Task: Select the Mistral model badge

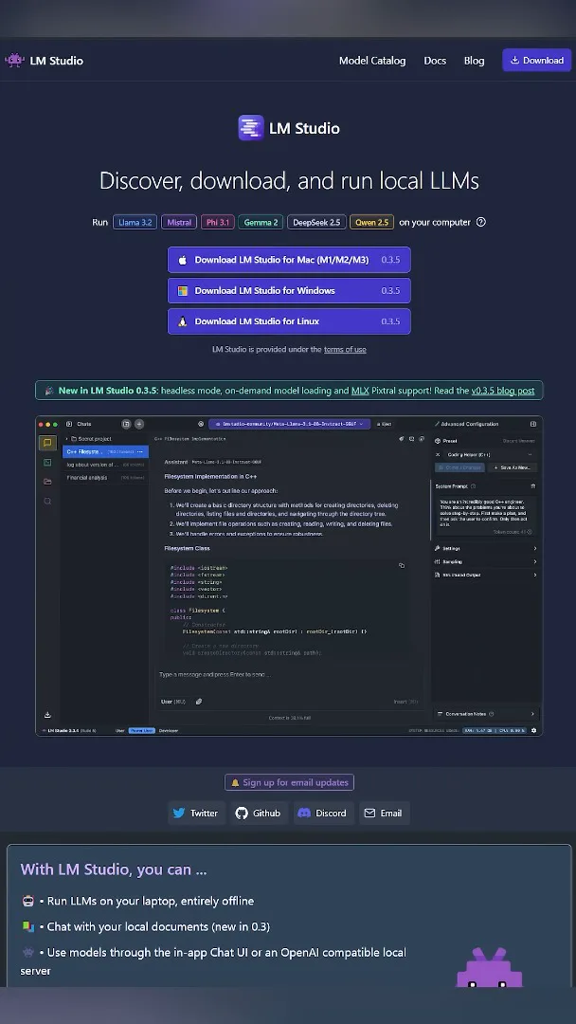Action: point(179,222)
